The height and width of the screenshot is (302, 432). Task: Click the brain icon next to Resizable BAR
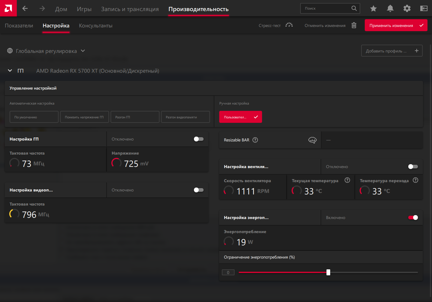pos(313,140)
